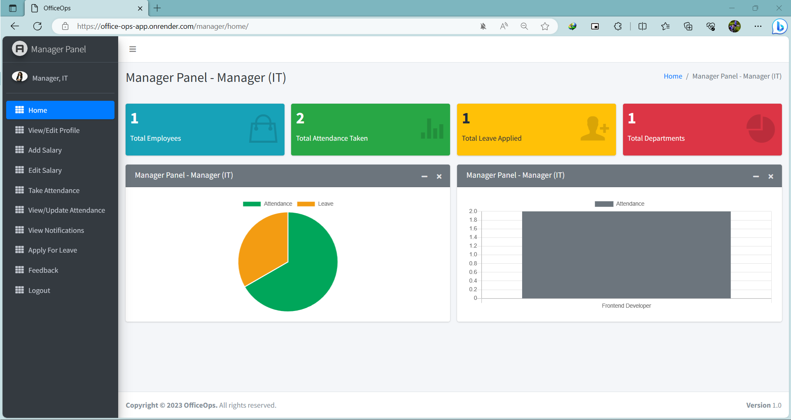This screenshot has width=791, height=420.
Task: Click the zoom out magnifier icon
Action: 524,26
